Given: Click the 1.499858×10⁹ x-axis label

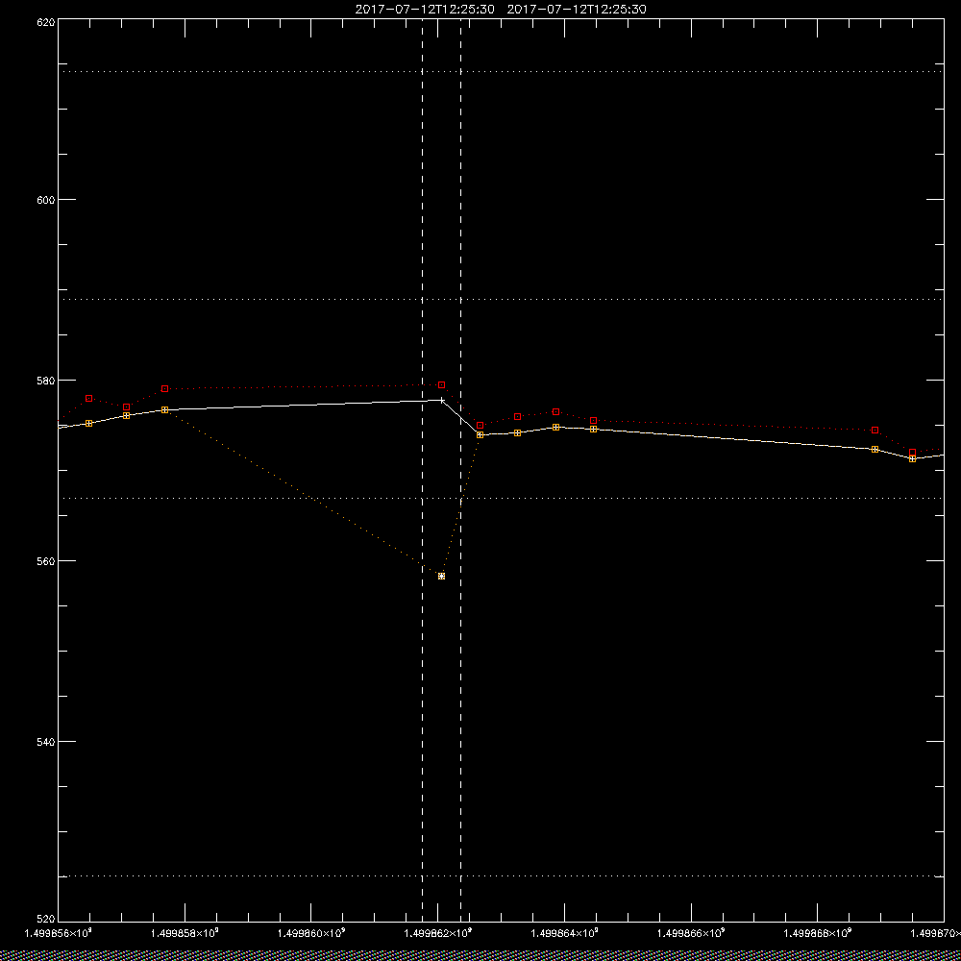Looking at the screenshot, I should [x=185, y=933].
